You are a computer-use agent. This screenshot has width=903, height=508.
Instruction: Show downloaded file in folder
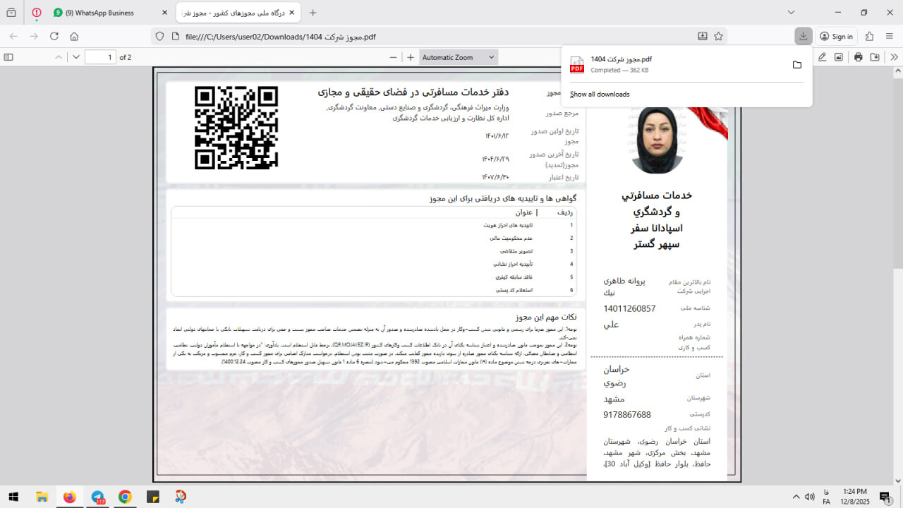coord(796,65)
